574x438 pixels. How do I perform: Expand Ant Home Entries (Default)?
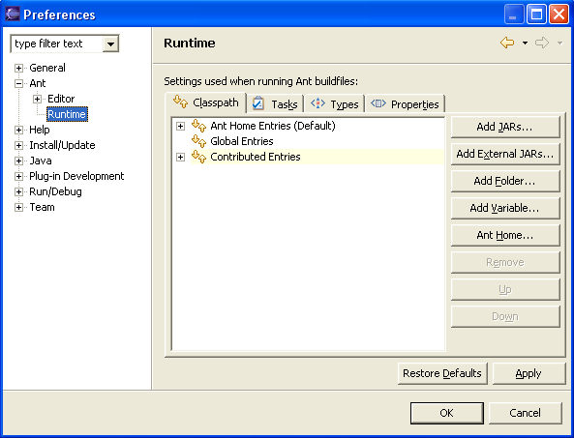coord(180,126)
